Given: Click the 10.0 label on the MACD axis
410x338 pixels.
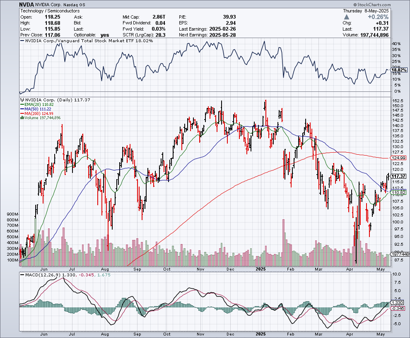Looking at the screenshot, I should 397,274.
